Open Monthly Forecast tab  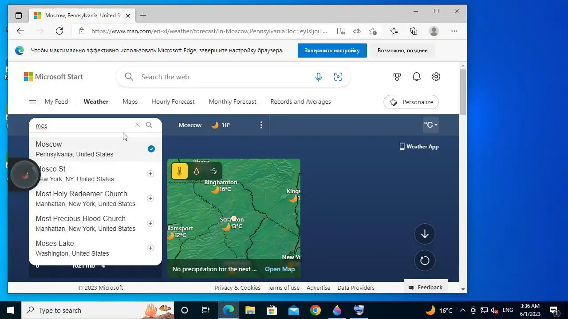(x=233, y=101)
